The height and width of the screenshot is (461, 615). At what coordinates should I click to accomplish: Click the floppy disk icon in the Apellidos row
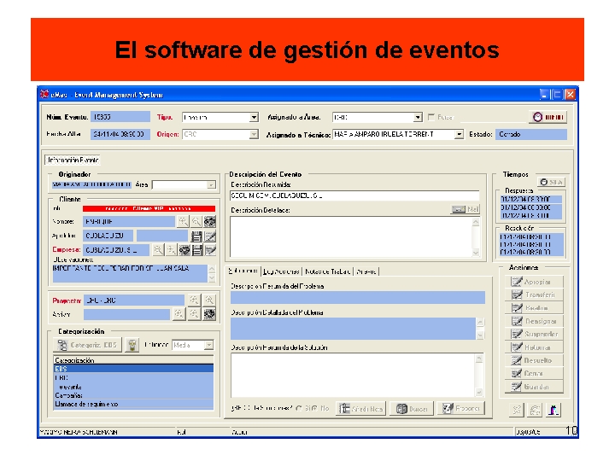coord(196,236)
